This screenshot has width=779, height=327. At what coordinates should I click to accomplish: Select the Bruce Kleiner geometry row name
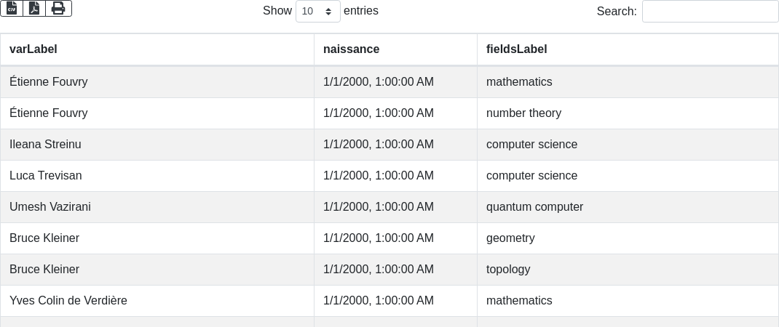(x=44, y=238)
